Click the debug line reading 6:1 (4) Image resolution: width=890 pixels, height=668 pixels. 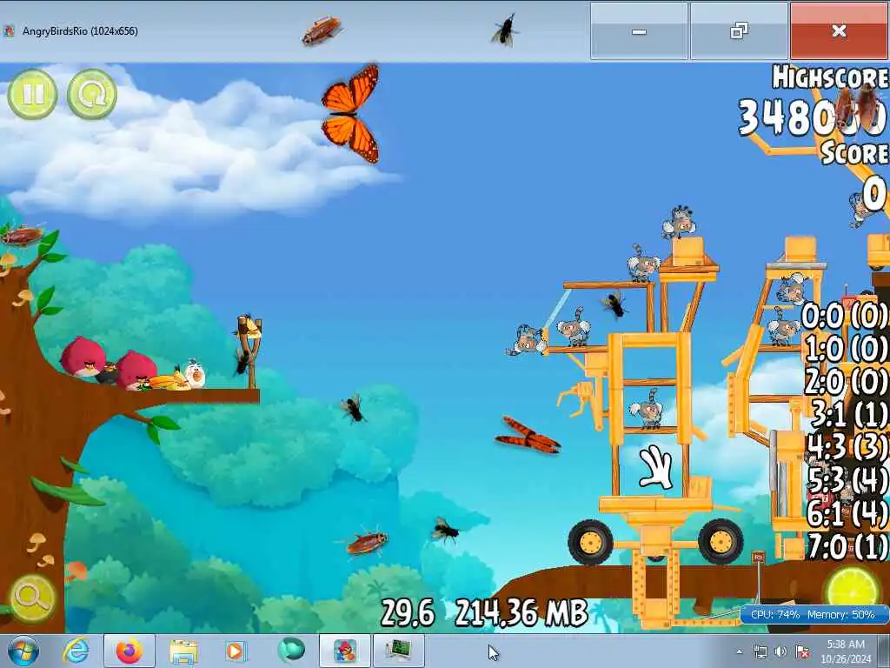pos(847,513)
